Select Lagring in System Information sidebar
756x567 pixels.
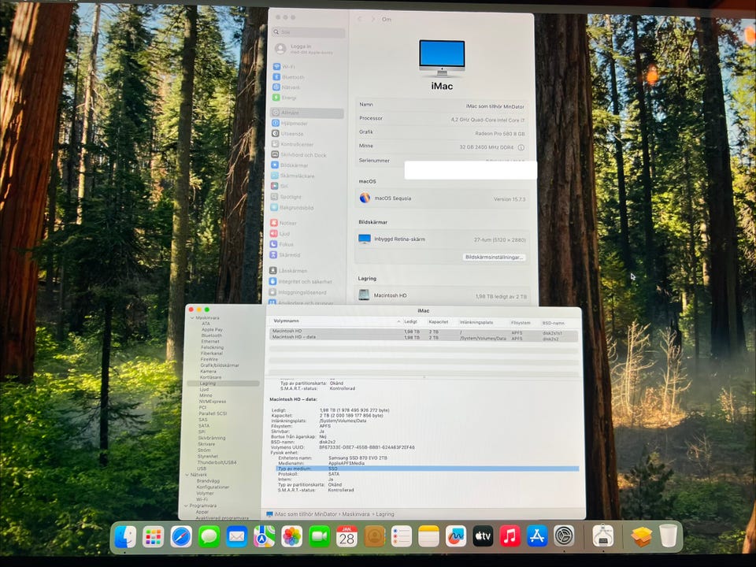click(223, 384)
